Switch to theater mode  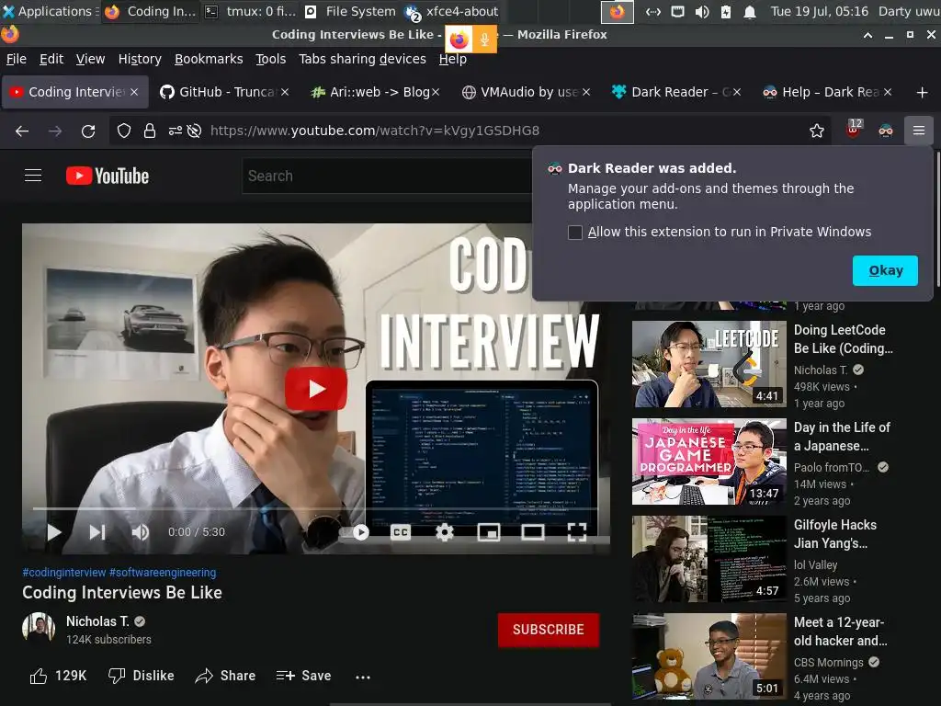[532, 532]
